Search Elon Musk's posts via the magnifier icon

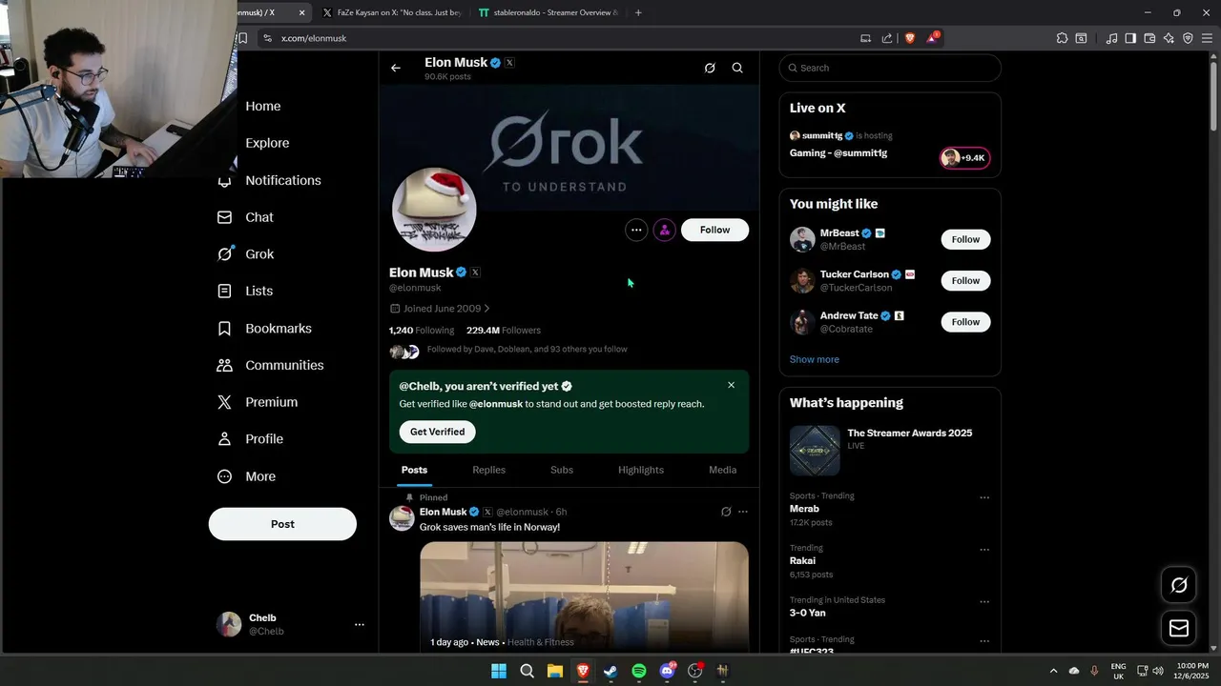(x=737, y=68)
